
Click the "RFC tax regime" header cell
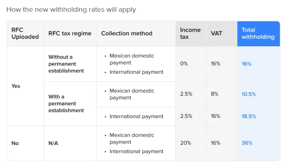(x=70, y=33)
